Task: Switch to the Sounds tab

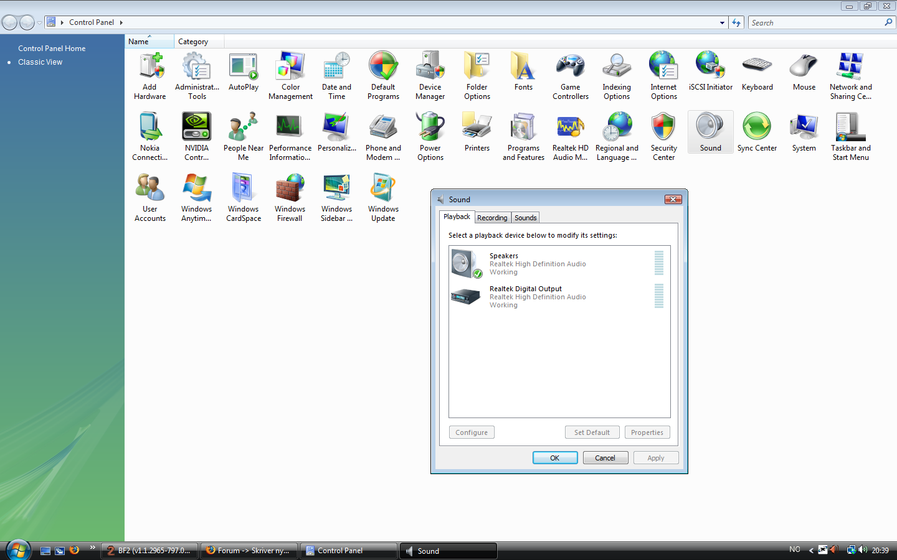Action: point(525,218)
